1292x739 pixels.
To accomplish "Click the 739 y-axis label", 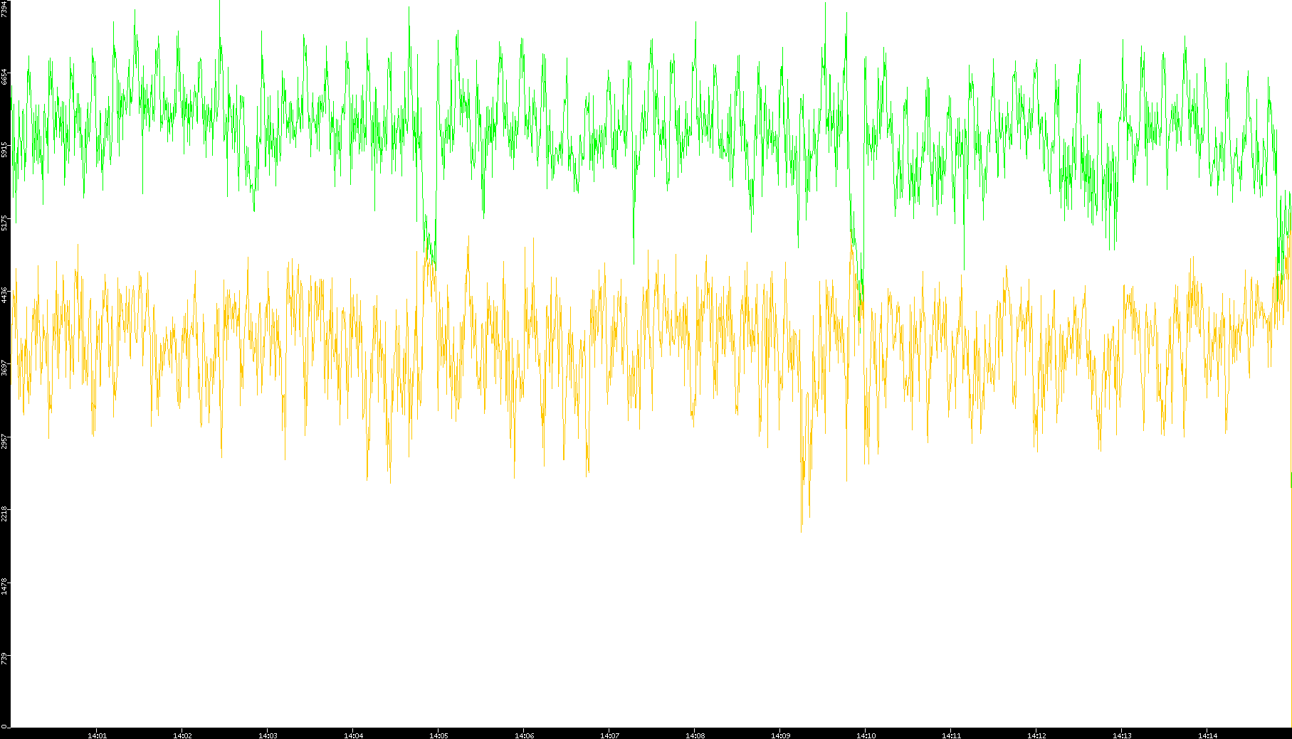I will coord(5,659).
